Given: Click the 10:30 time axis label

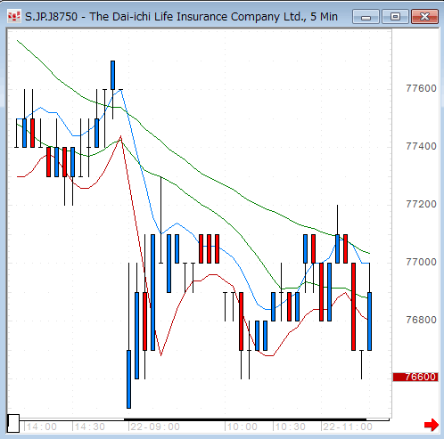Looking at the screenshot, I should point(291,427).
